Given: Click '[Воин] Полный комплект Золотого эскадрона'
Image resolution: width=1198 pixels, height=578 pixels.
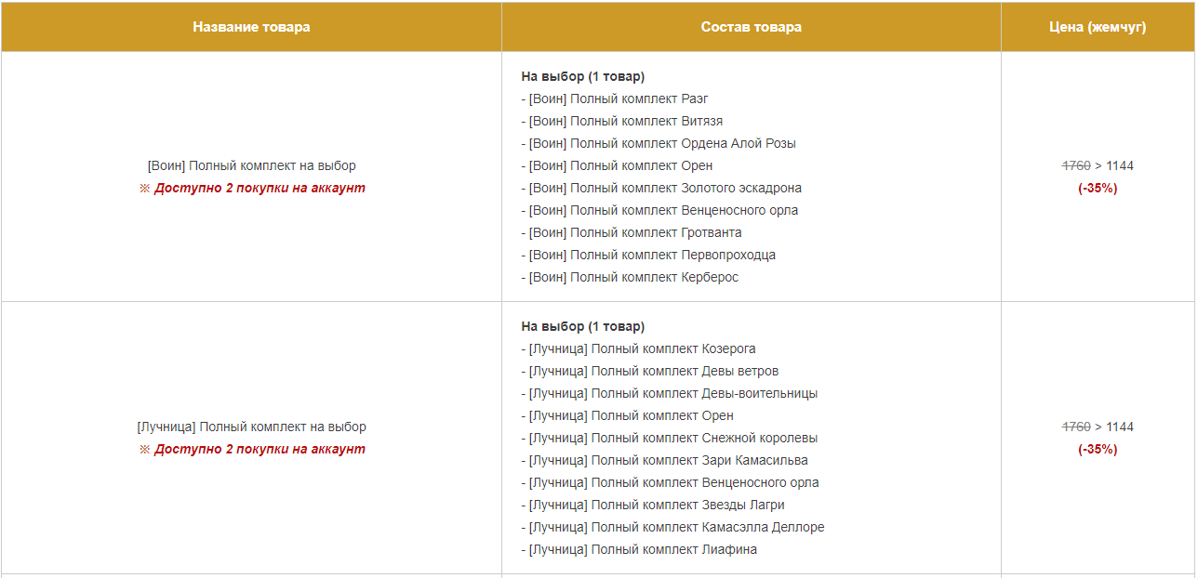Looking at the screenshot, I should pyautogui.click(x=661, y=188).
